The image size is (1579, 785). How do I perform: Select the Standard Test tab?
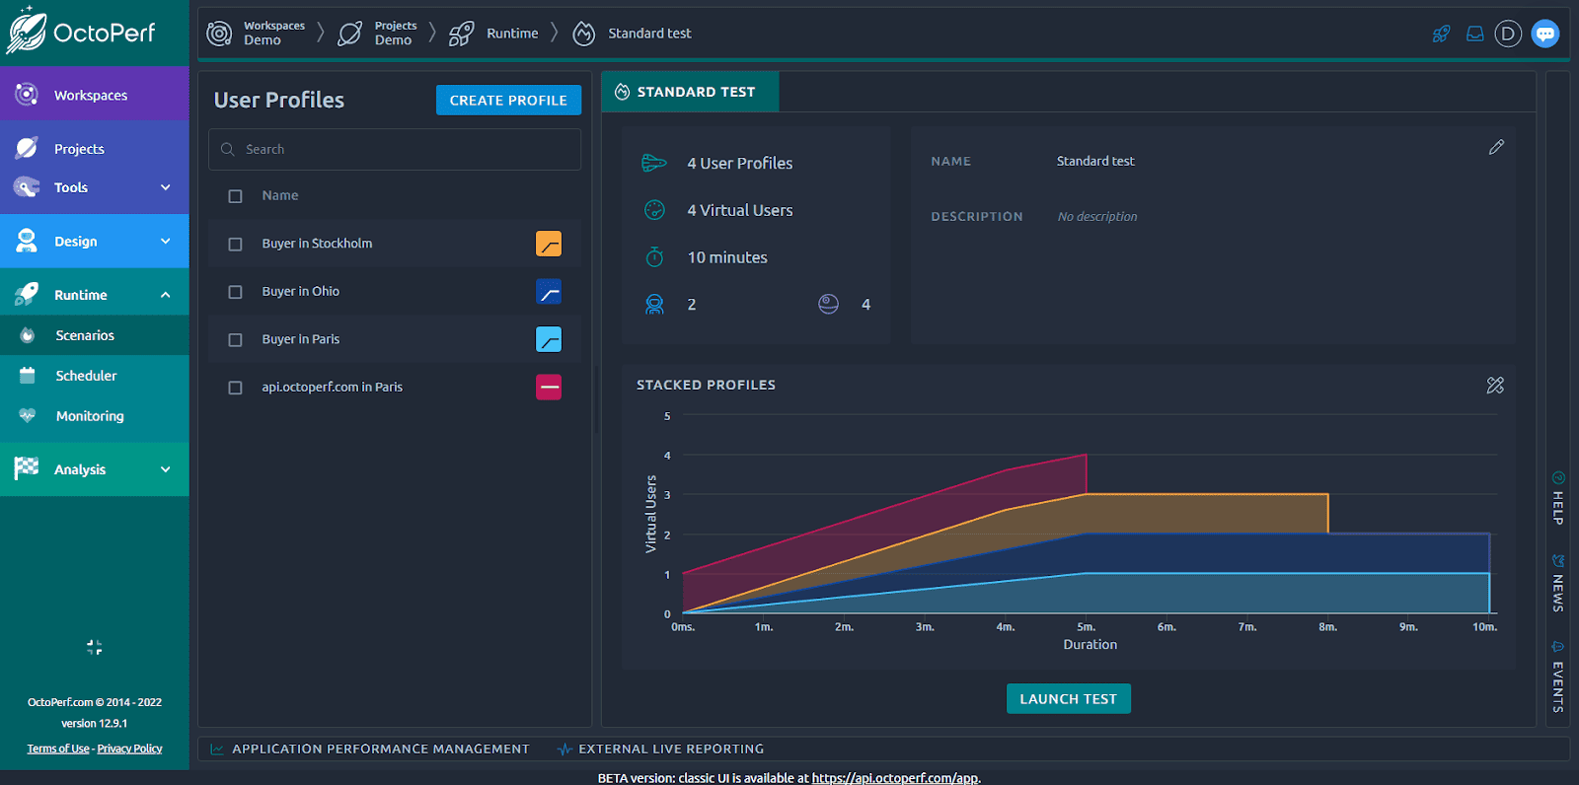[x=690, y=92]
